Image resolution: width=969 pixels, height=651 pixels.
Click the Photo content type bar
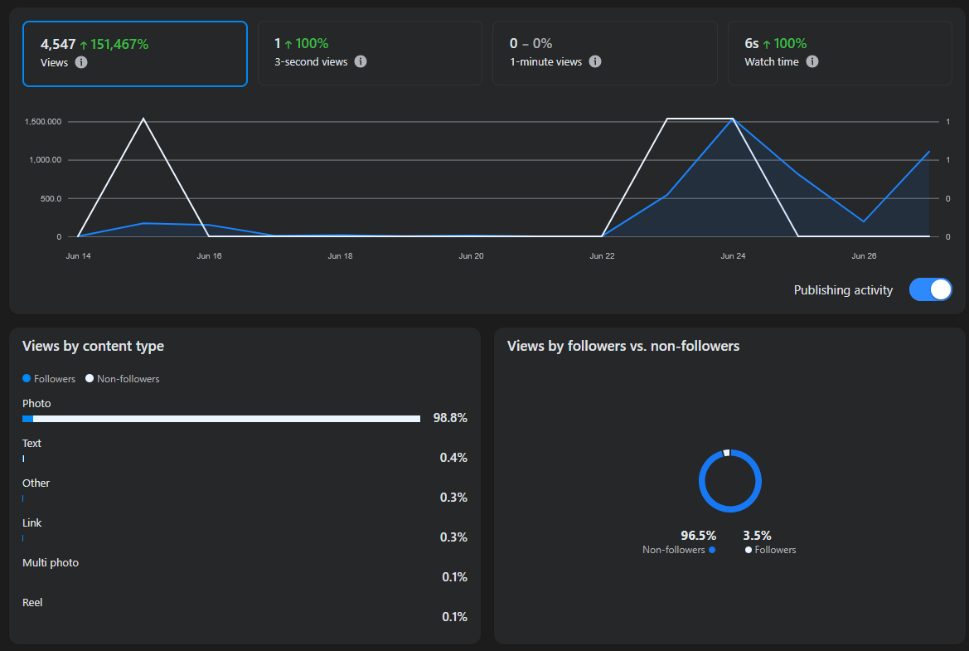[x=221, y=419]
